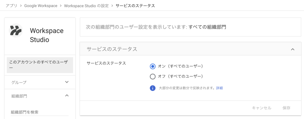This screenshot has height=119, width=304.
Task: Click the サービスのステータス panel header title
Action: tap(112, 49)
